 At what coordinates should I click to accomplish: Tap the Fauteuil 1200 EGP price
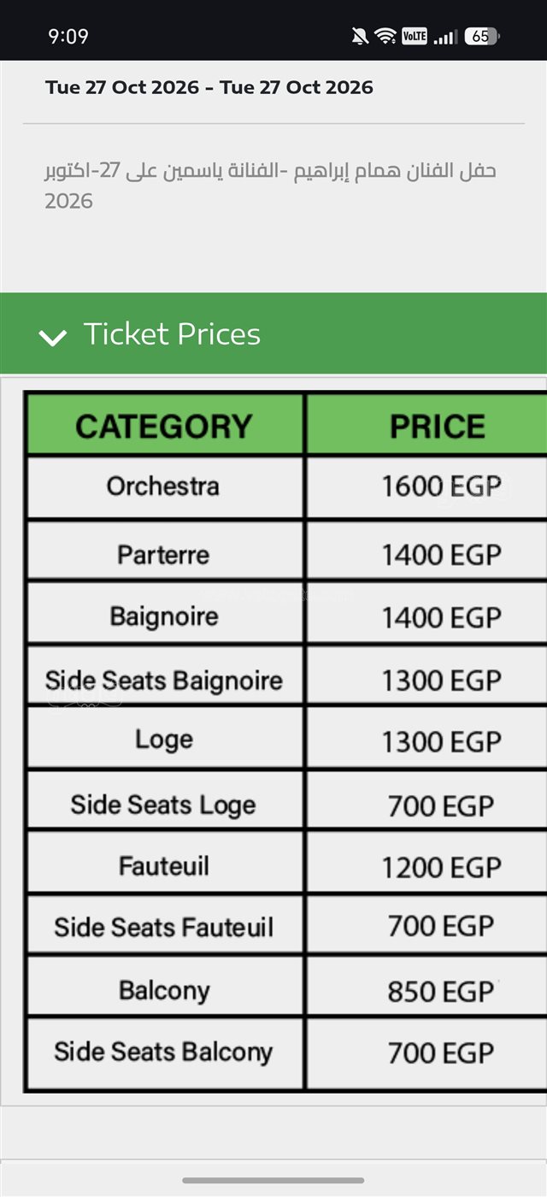441,867
